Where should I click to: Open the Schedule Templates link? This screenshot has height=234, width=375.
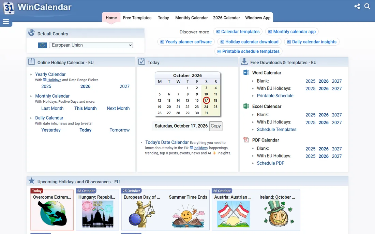tap(276, 130)
